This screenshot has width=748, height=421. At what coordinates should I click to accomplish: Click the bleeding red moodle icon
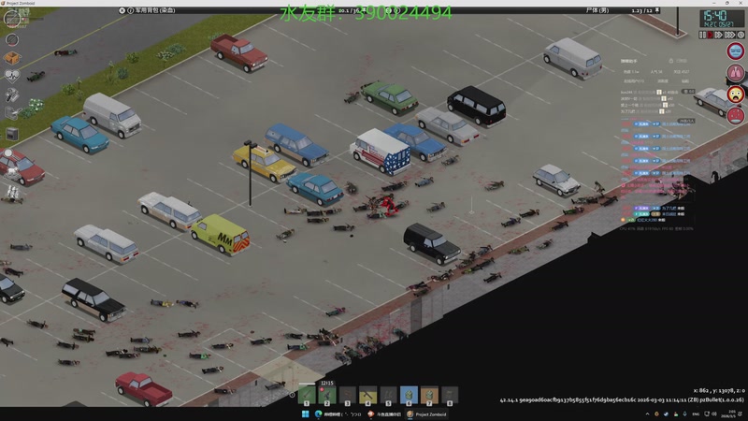[x=736, y=116]
